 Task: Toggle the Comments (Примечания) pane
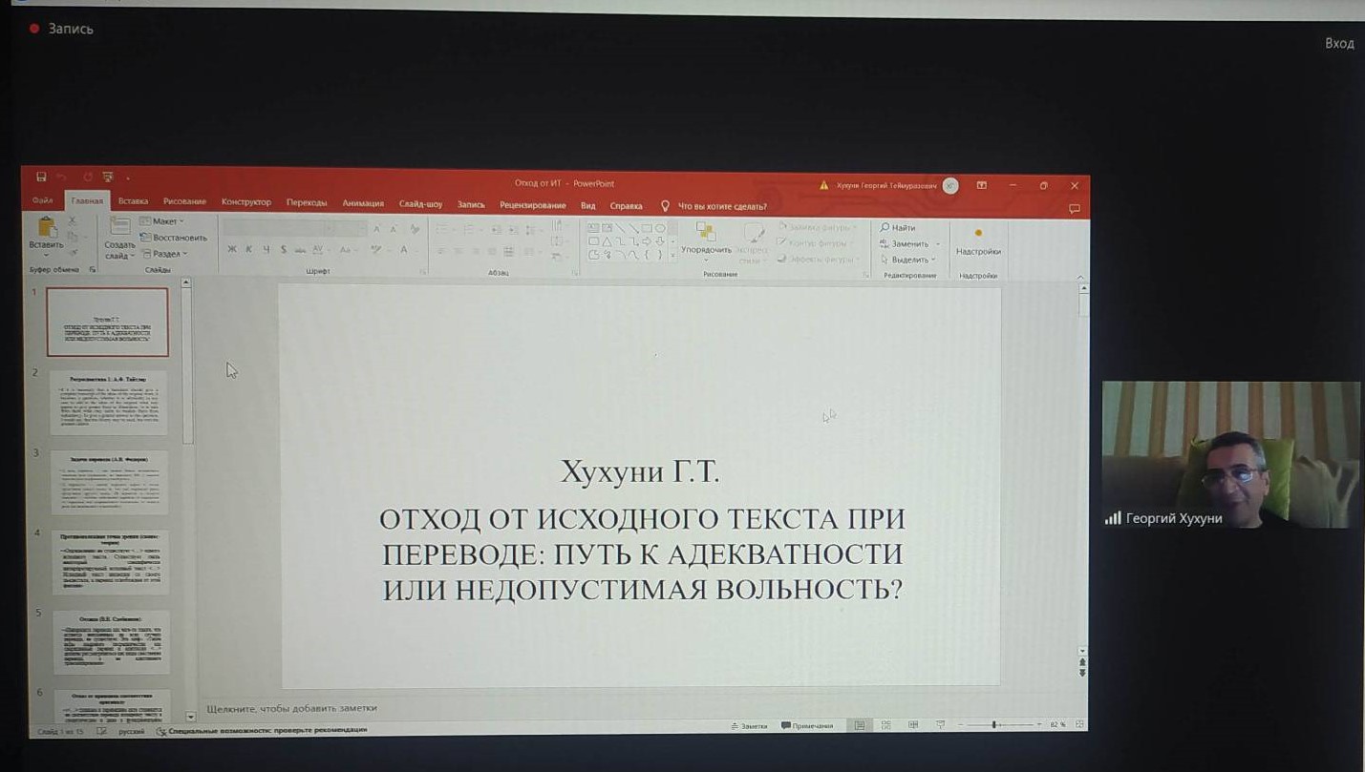tap(808, 726)
